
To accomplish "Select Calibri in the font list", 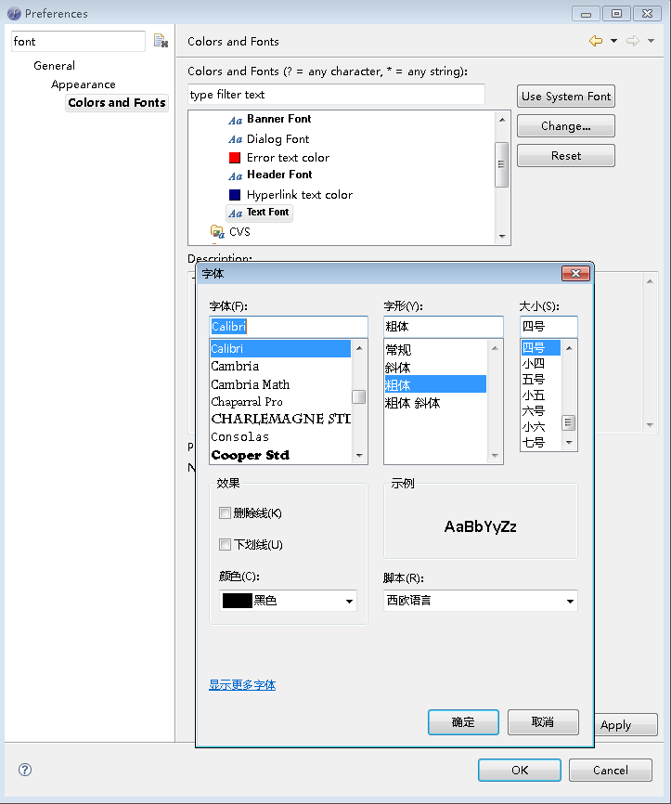I will pos(280,349).
